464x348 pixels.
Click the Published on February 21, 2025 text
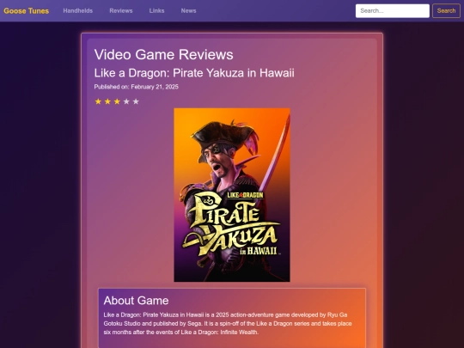click(x=136, y=87)
